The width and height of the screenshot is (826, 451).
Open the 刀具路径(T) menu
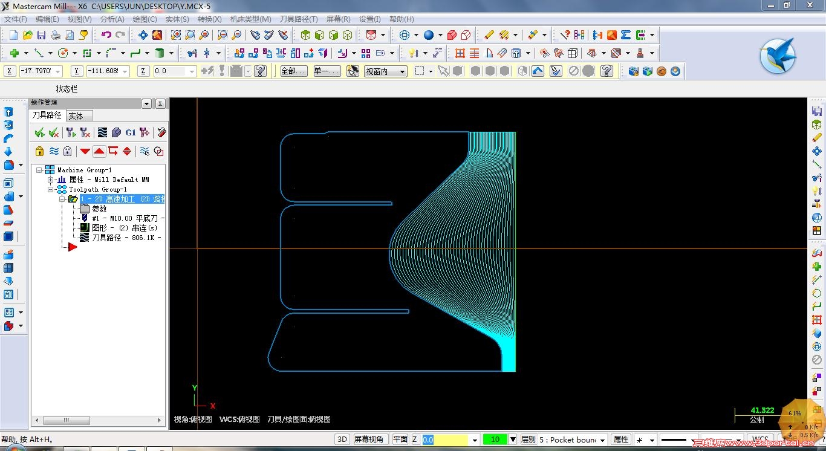point(298,19)
